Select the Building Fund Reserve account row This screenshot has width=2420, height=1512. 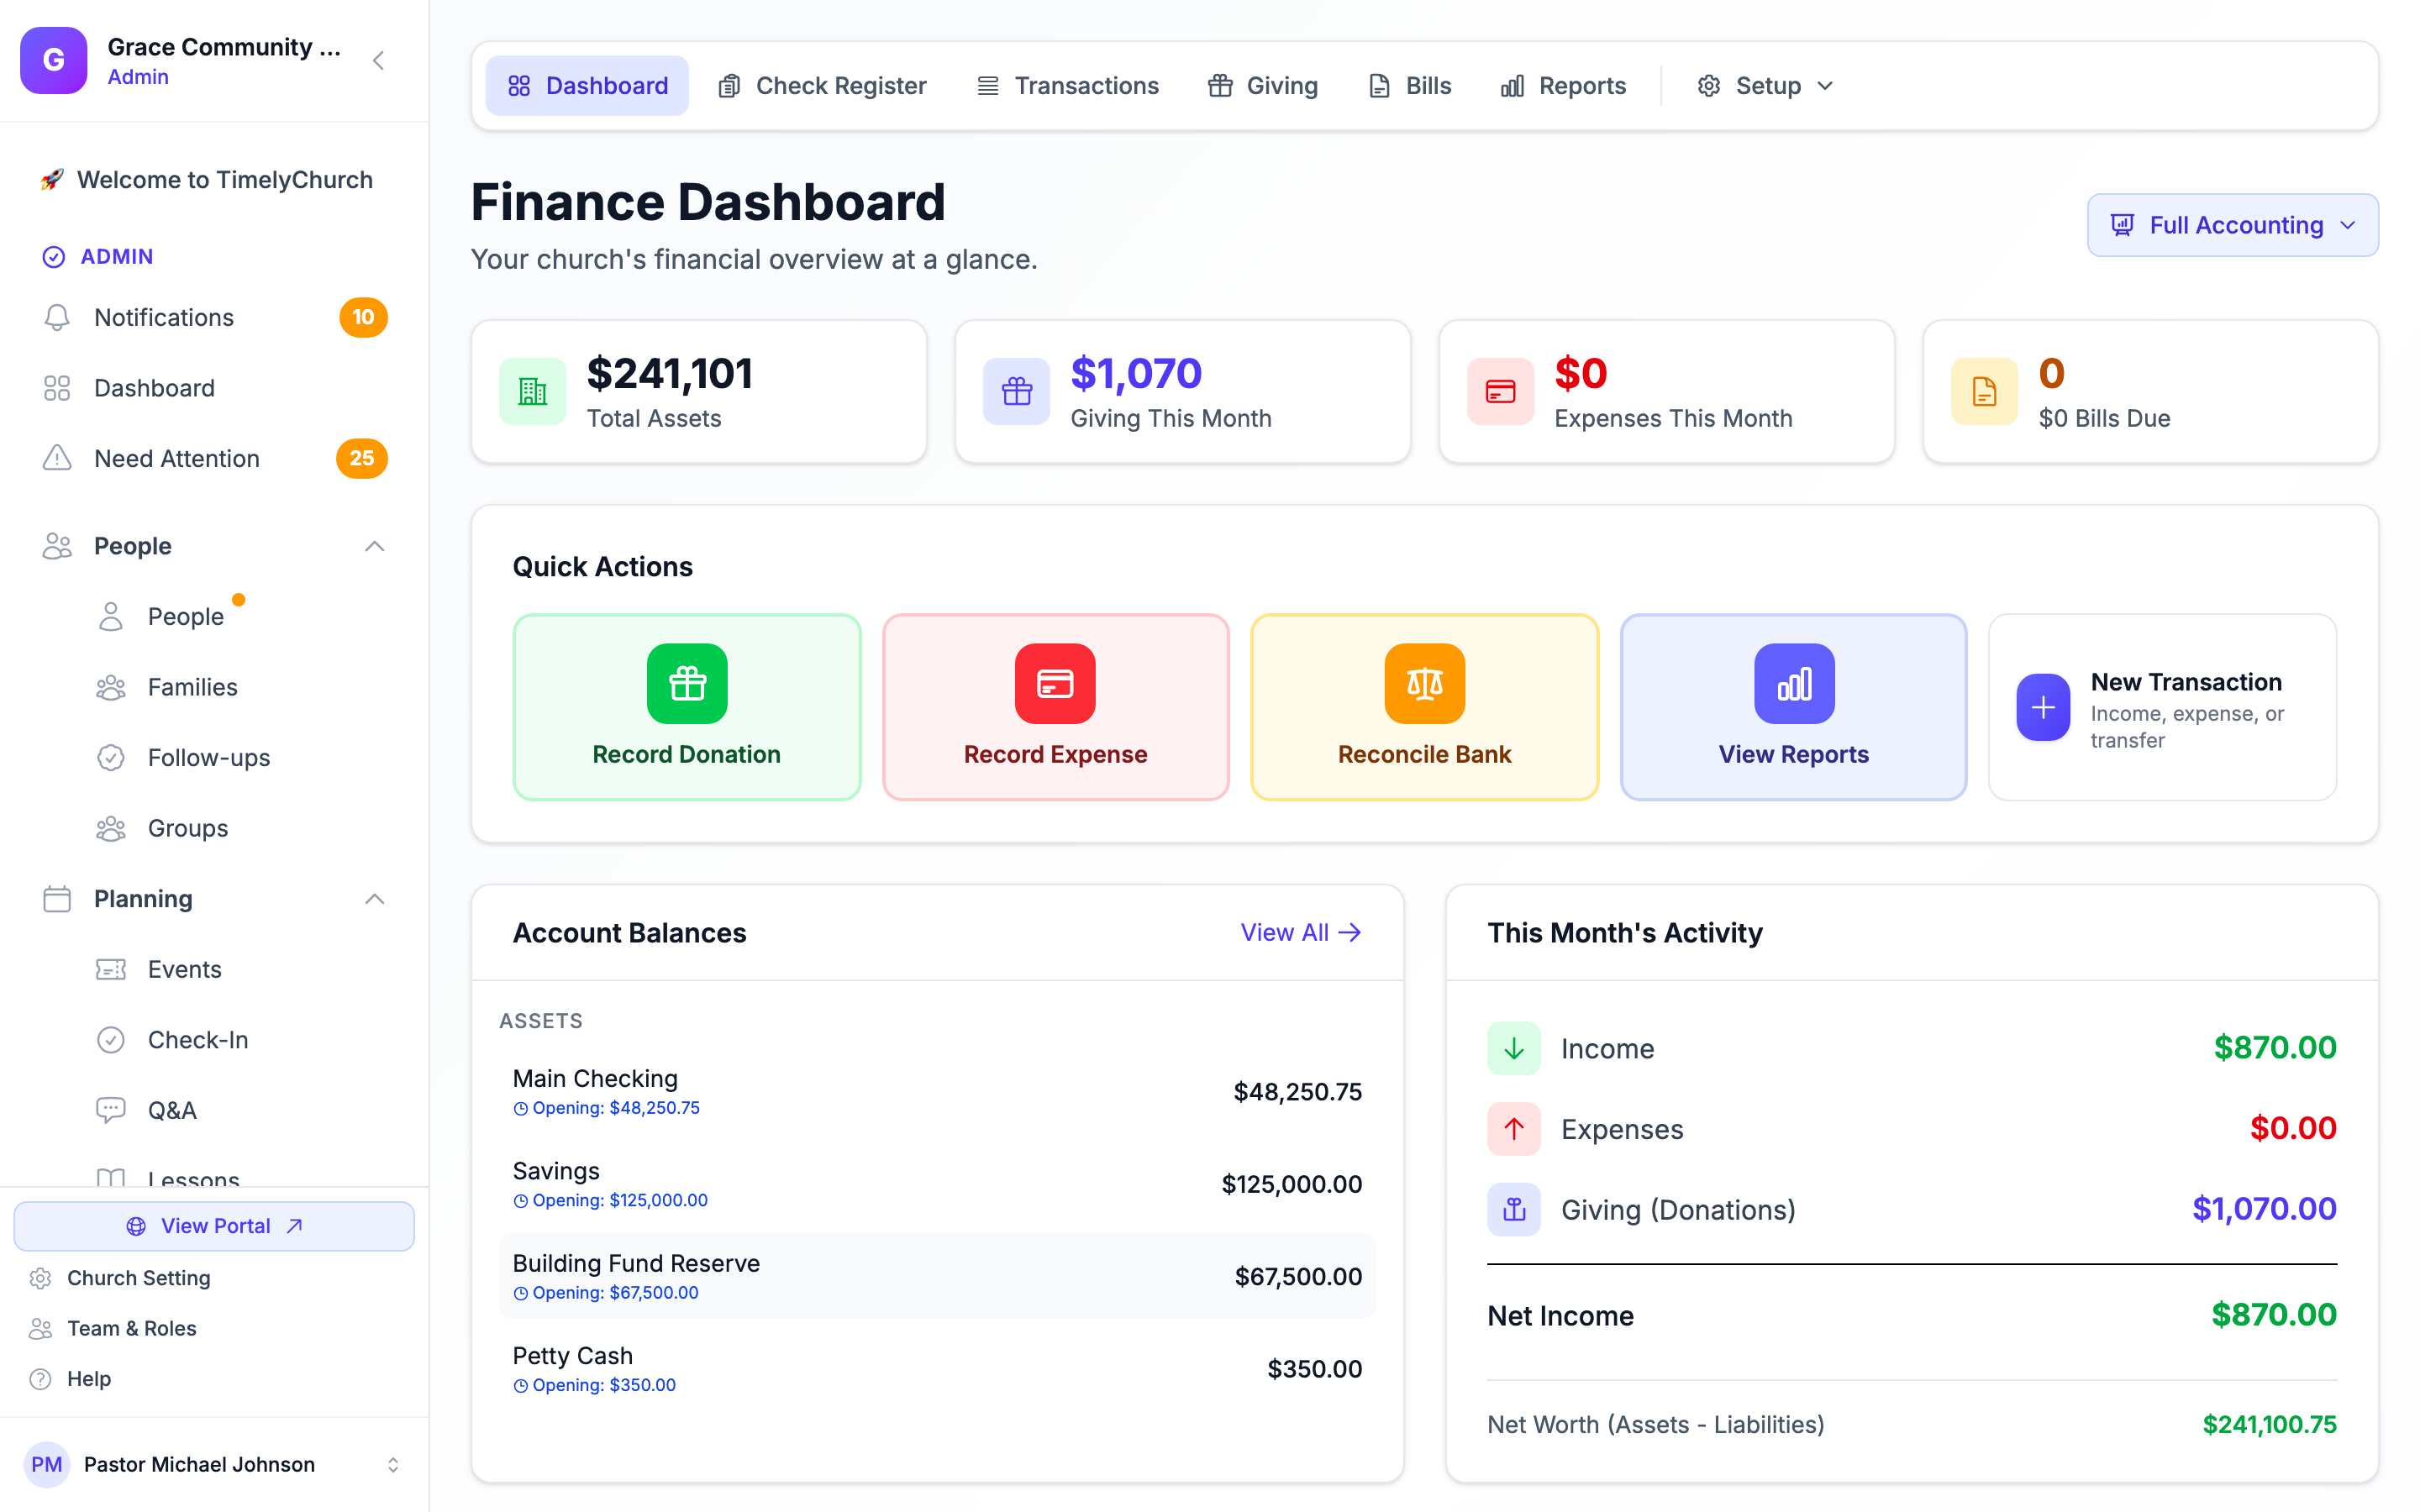coord(937,1276)
